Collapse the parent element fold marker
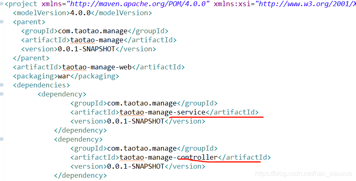This screenshot has width=356, height=181. 2,22
